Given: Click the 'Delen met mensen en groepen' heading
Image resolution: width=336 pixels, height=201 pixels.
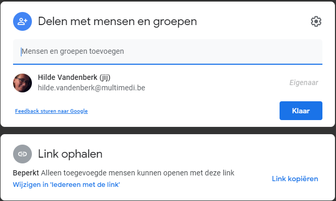Looking at the screenshot, I should [x=118, y=21].
